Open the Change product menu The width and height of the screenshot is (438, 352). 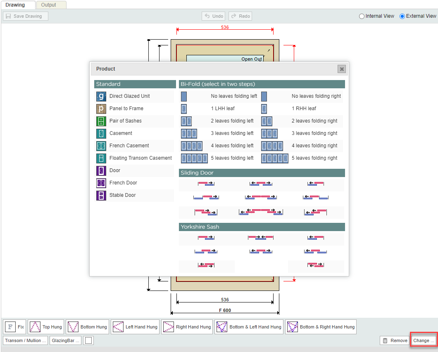424,340
